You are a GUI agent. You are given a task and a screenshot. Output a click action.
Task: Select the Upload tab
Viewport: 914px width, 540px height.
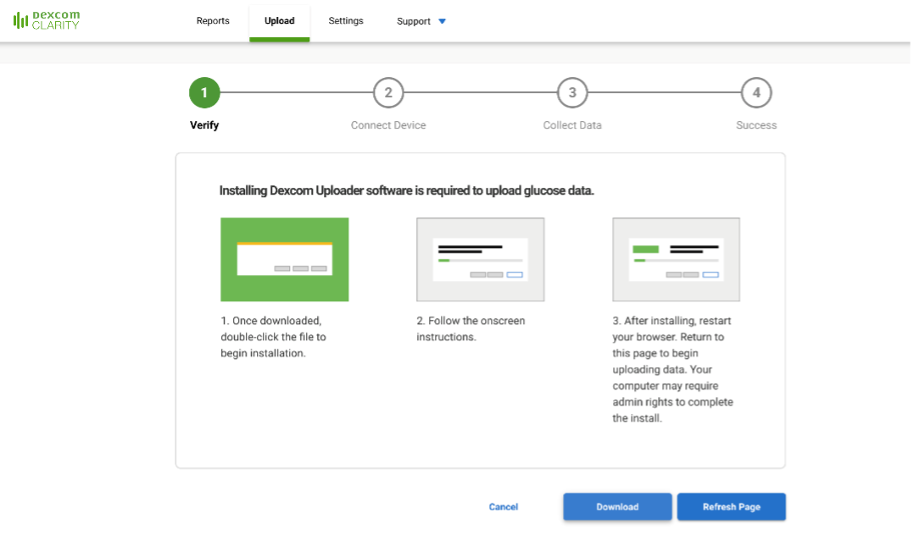(280, 21)
